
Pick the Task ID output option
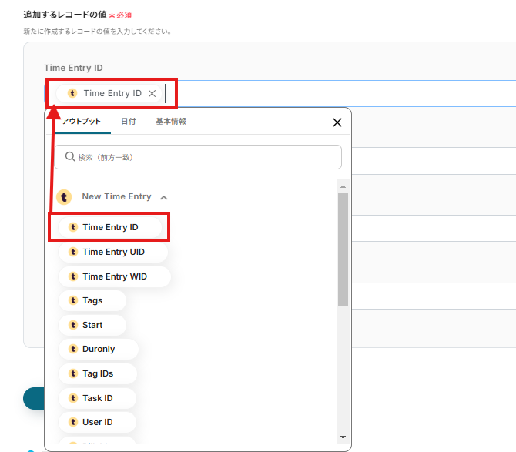(97, 398)
